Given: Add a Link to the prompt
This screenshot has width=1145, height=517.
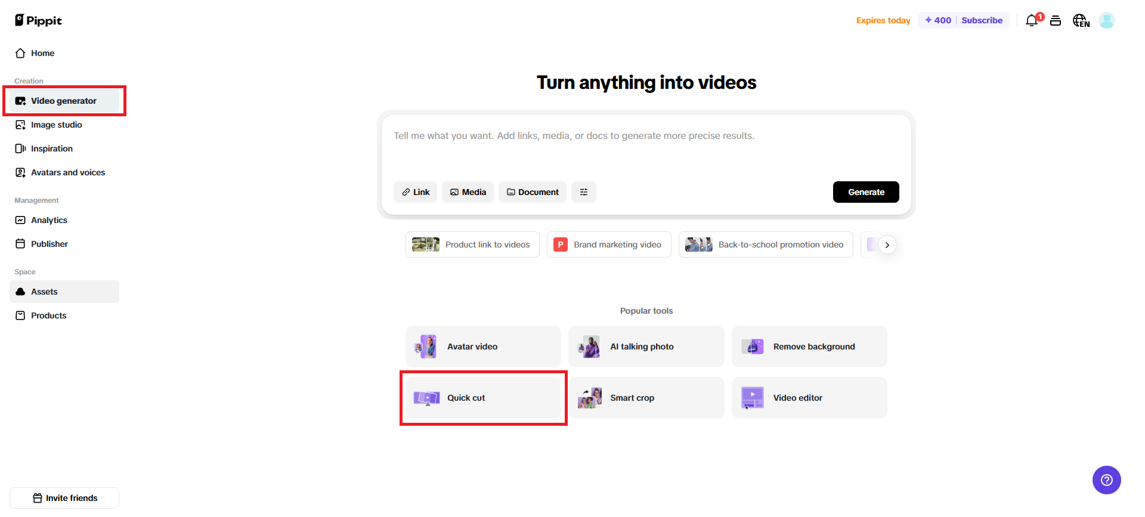Looking at the screenshot, I should 415,192.
